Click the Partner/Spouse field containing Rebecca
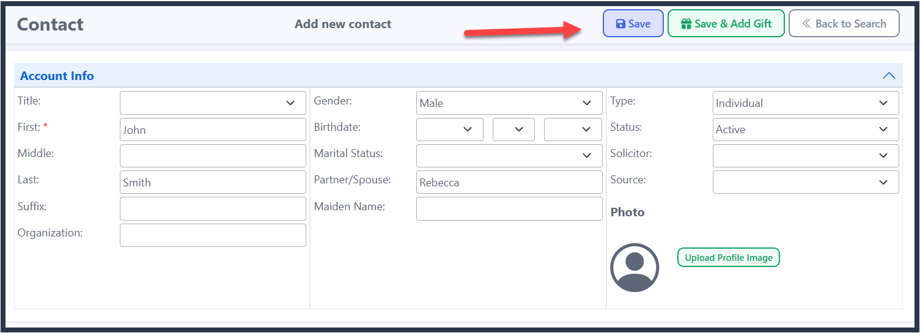 (509, 182)
